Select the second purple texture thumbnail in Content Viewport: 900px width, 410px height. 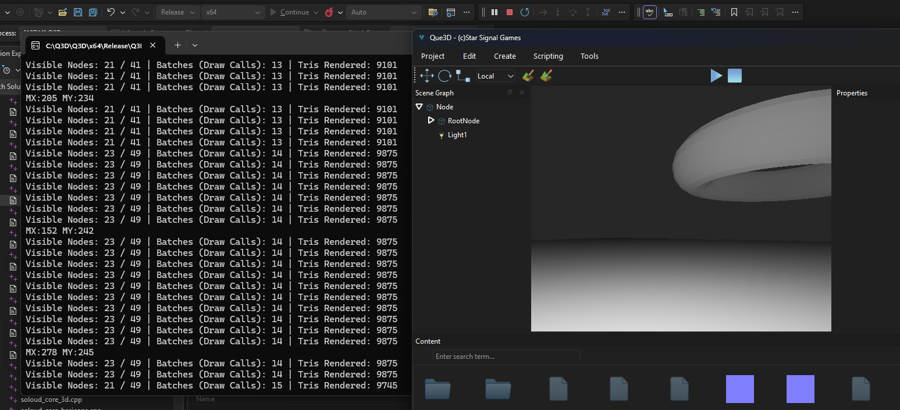[801, 389]
